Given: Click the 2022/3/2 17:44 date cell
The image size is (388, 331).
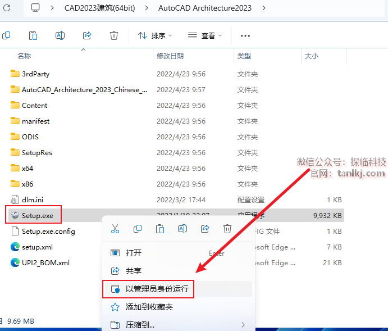Looking at the screenshot, I should pos(181,200).
